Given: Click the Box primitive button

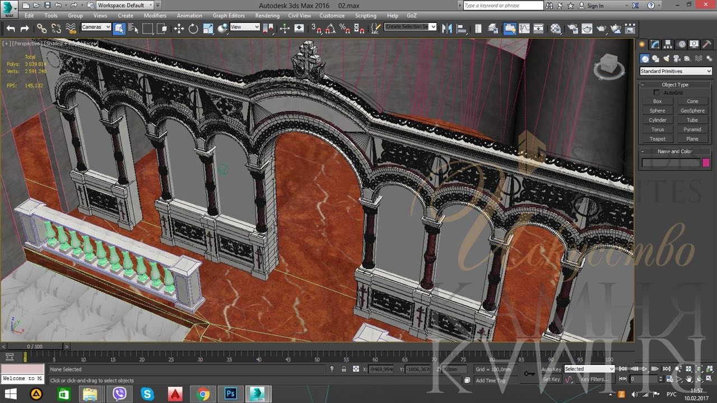Looking at the screenshot, I should 658,101.
